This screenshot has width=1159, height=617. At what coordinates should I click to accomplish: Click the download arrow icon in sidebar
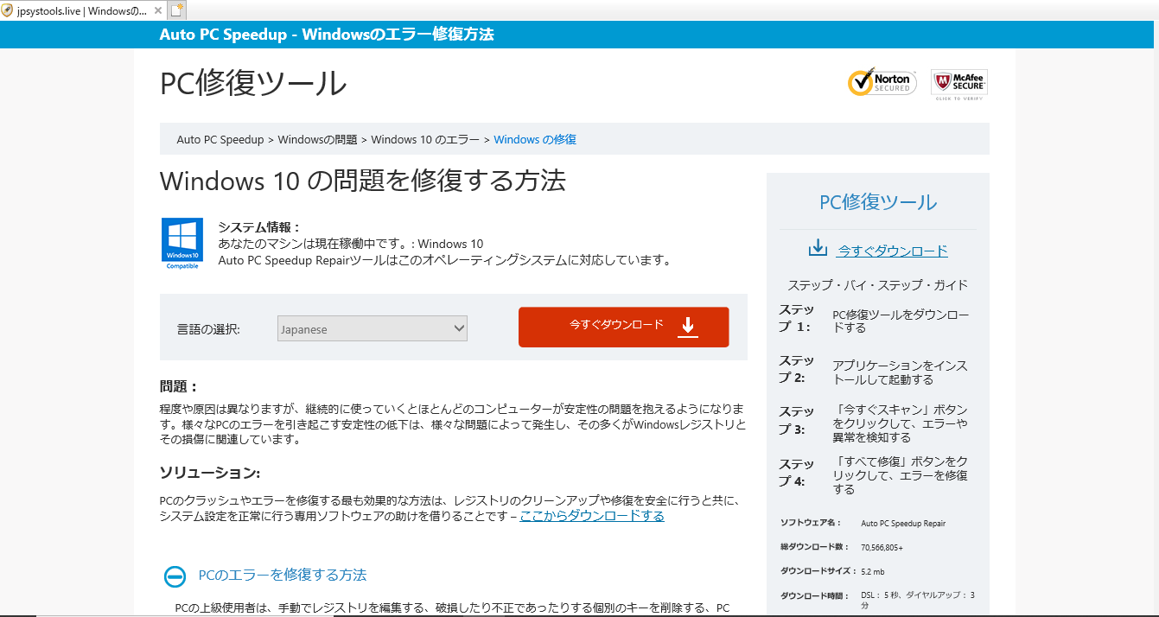click(818, 249)
